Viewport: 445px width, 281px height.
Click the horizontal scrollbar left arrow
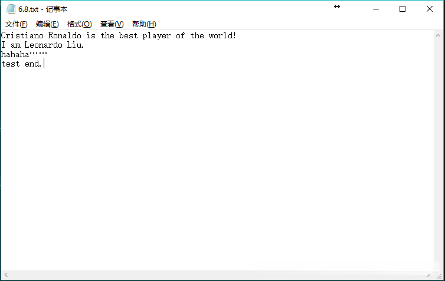[x=6, y=275]
